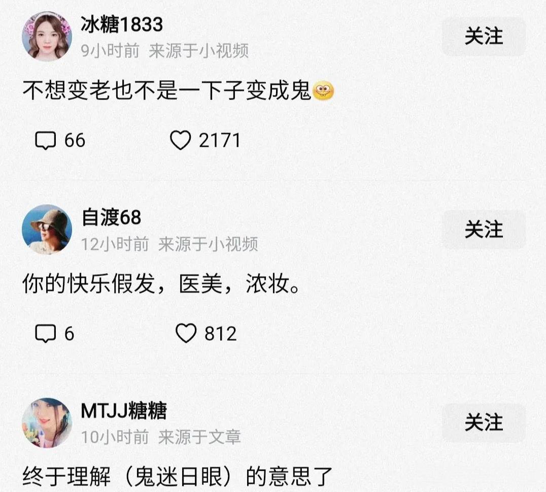Click the 2171 like count
Image resolution: width=546 pixels, height=492 pixels.
click(219, 141)
